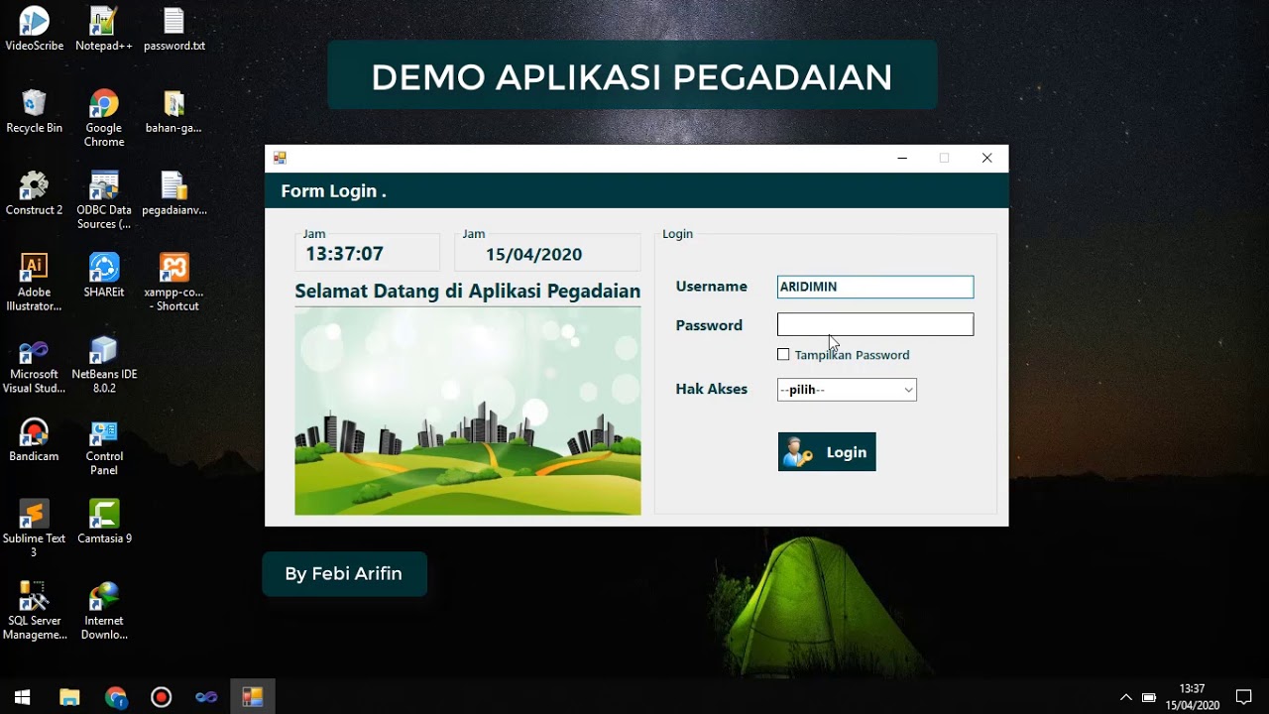
Task: Close the Form Login window
Action: click(986, 158)
